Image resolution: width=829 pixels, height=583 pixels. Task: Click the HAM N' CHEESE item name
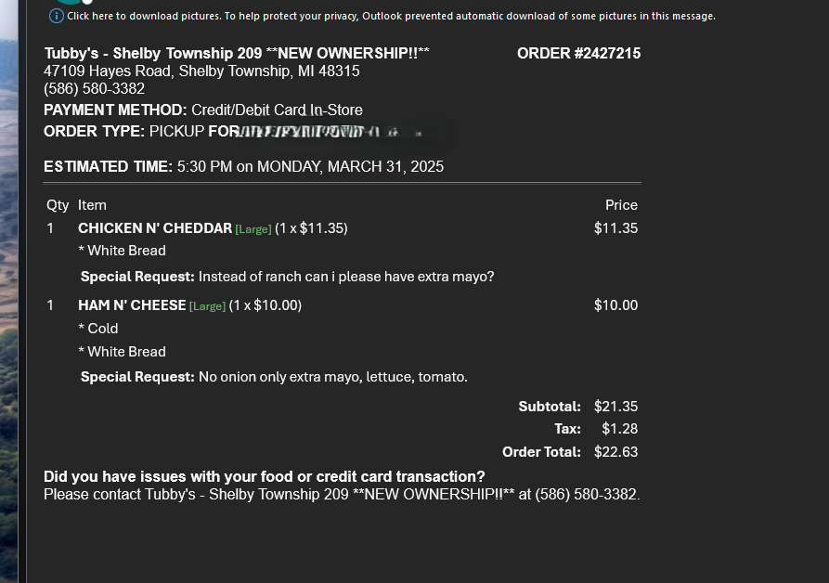pyautogui.click(x=132, y=305)
